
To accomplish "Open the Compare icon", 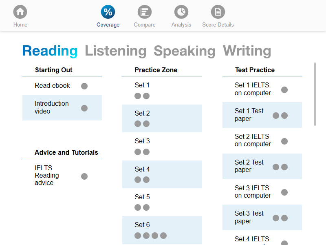I will 145,12.
